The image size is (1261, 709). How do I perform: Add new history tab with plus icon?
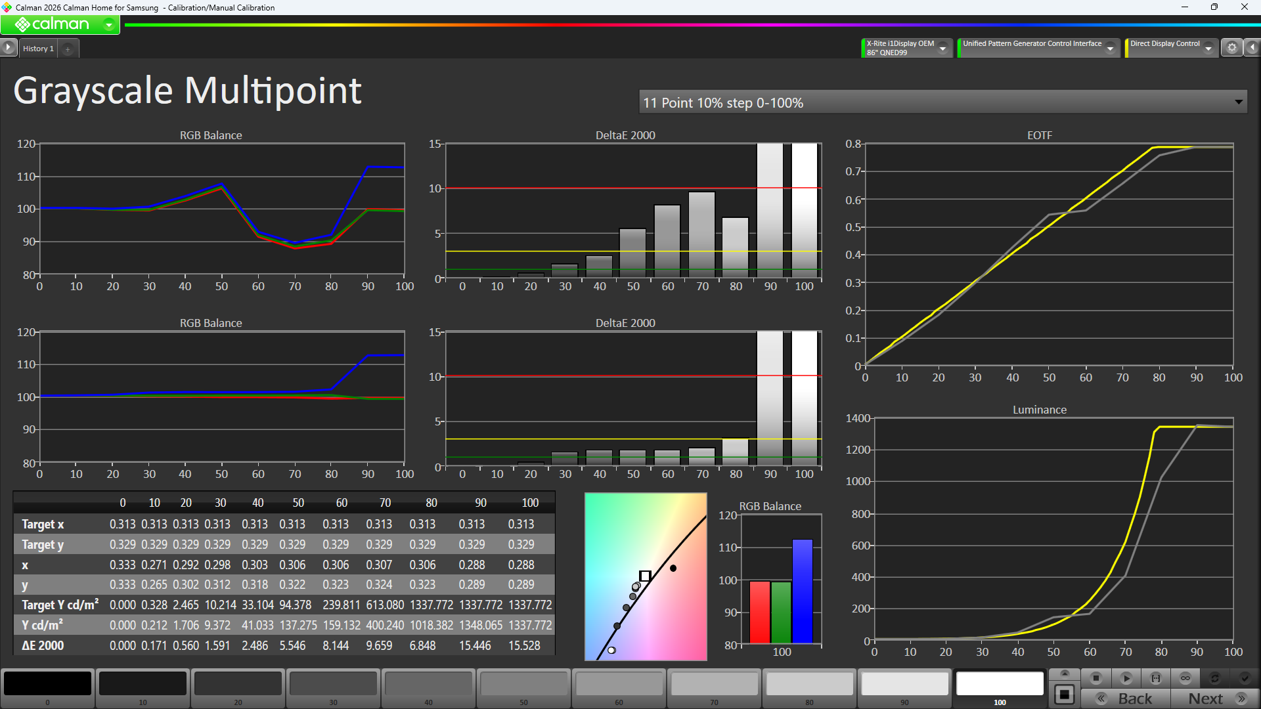tap(68, 49)
